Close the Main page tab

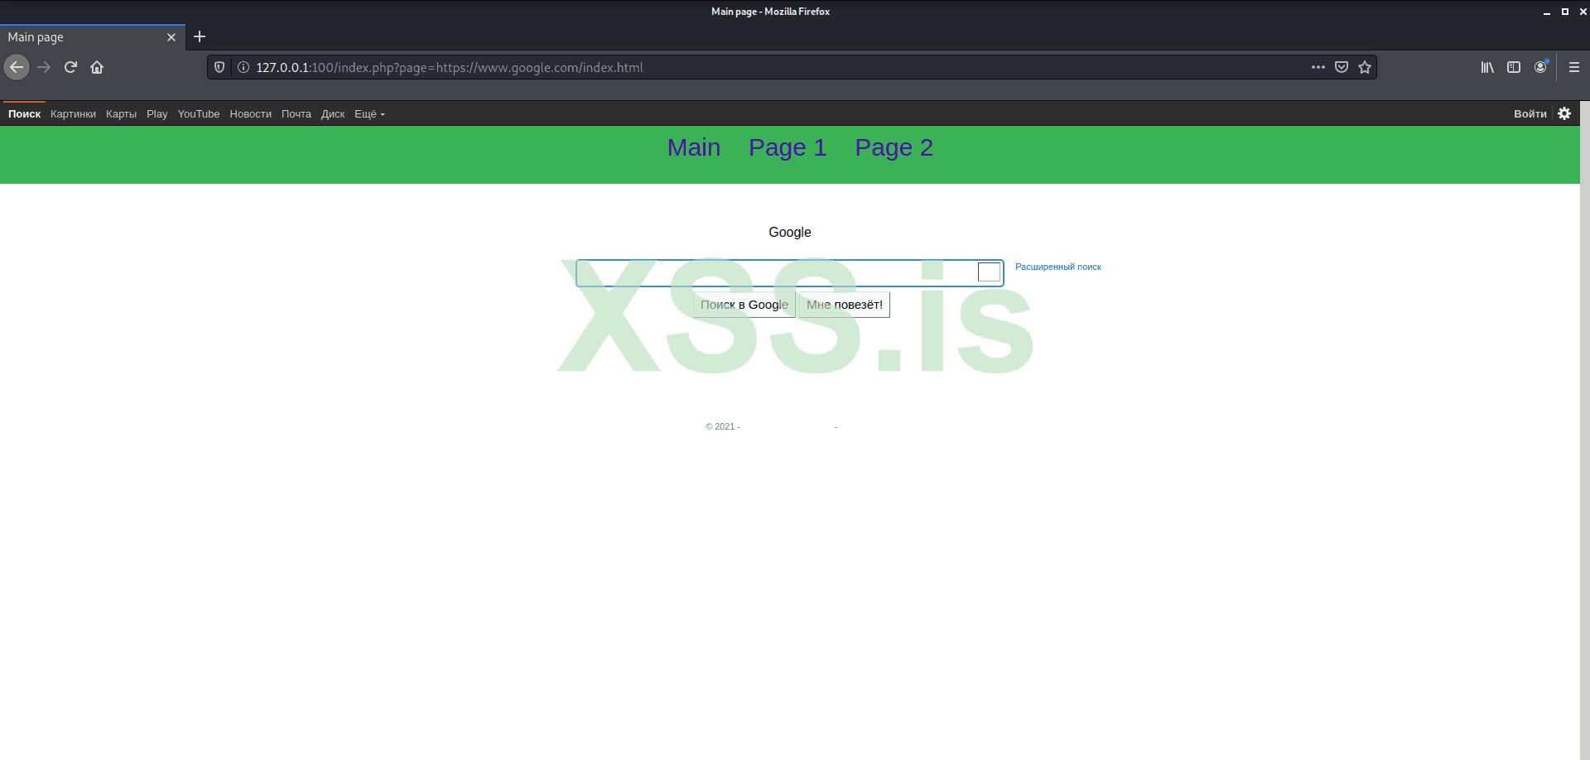point(171,37)
